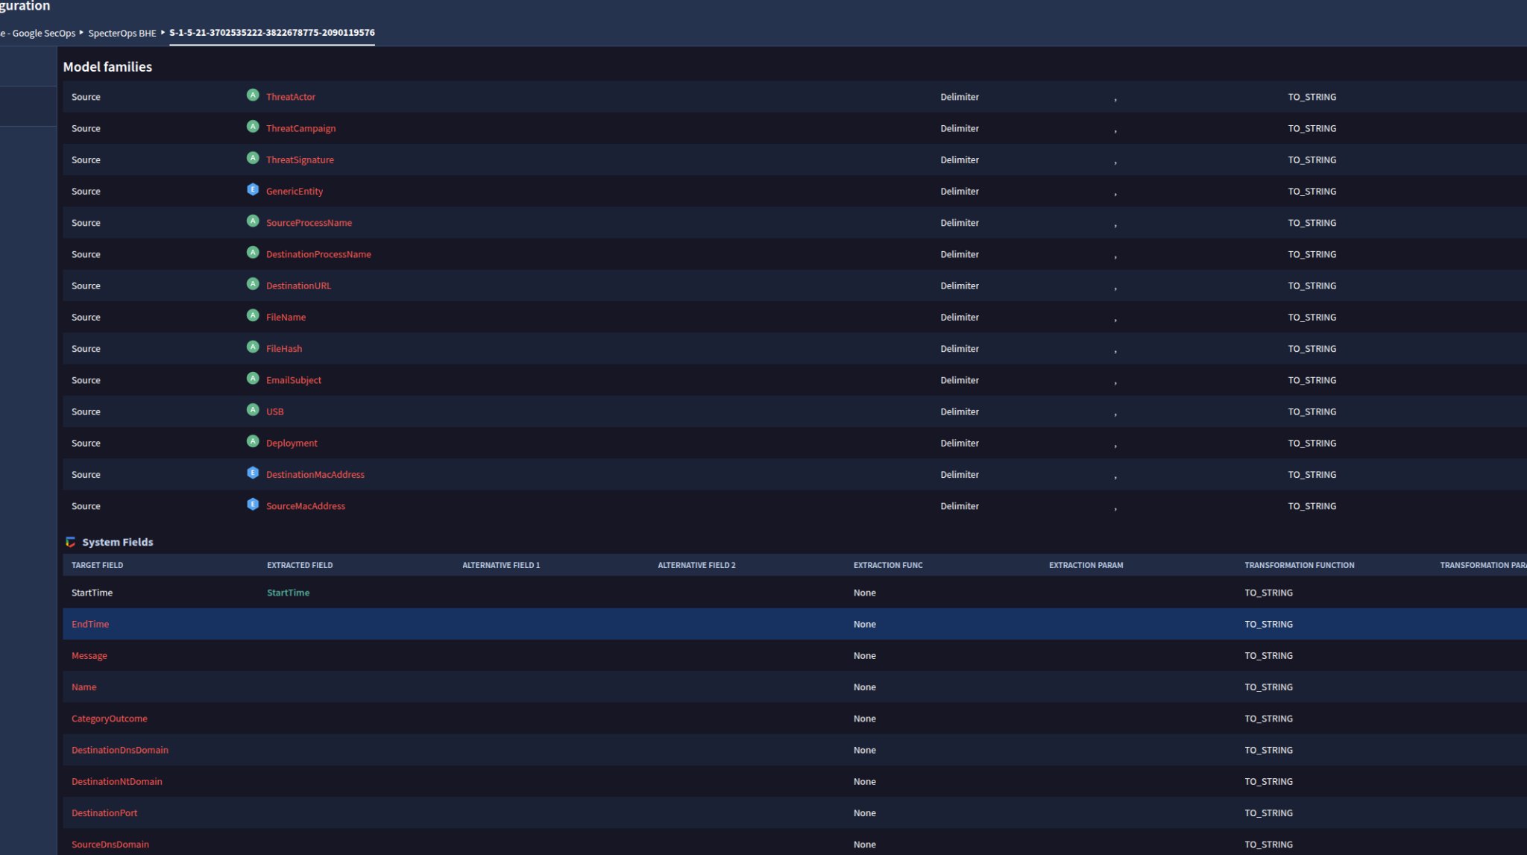Image resolution: width=1527 pixels, height=855 pixels.
Task: Select the DestinationDnsDomain system field
Action: (x=120, y=750)
